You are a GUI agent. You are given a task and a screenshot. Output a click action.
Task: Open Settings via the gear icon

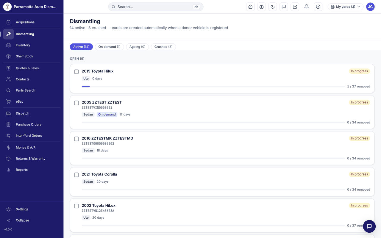pos(8,209)
